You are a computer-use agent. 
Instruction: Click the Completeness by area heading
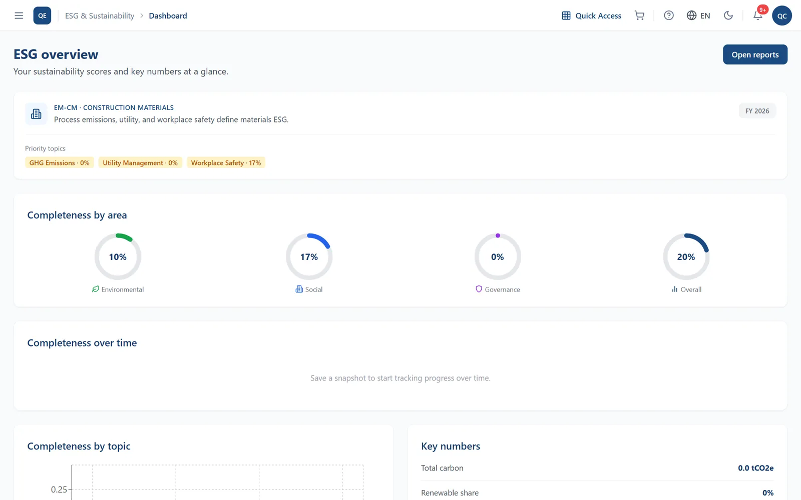(x=77, y=215)
